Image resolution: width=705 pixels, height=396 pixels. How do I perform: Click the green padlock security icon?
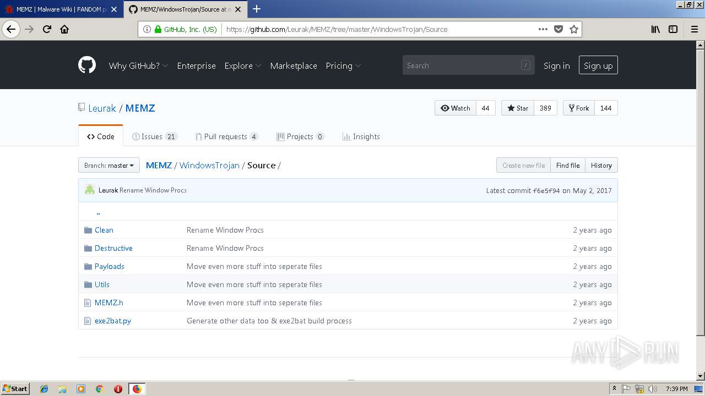[x=158, y=30]
